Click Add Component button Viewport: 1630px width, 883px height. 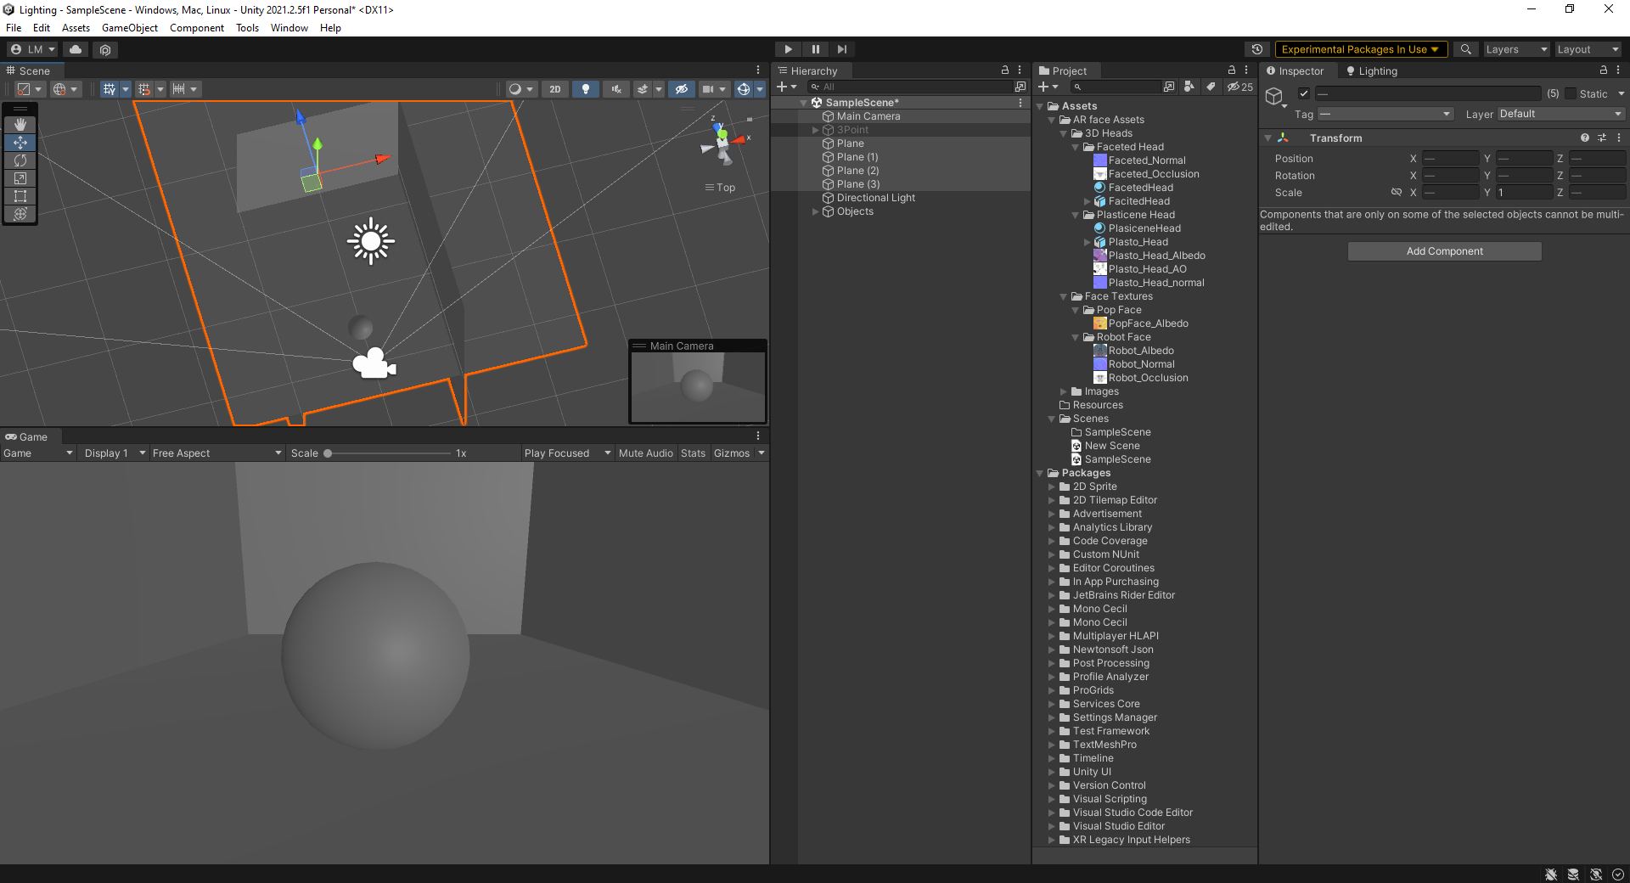1444,251
